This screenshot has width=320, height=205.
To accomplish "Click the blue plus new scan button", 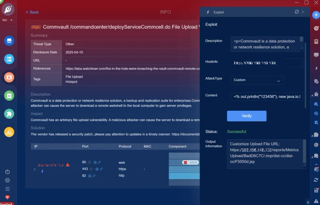I will point(316,15).
